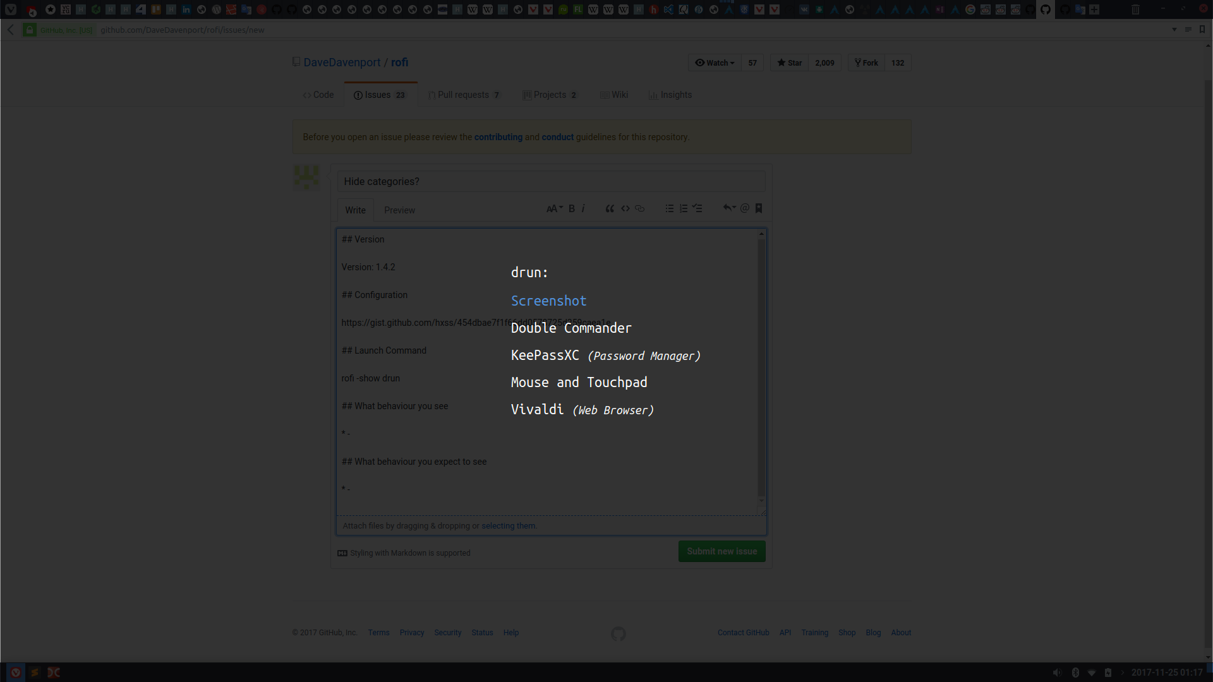Viewport: 1213px width, 682px height.
Task: Reference an issue via the bookmark icon
Action: [x=758, y=208]
